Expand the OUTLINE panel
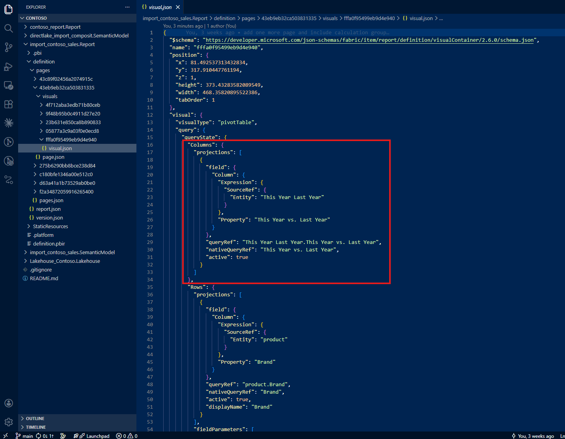Image resolution: width=565 pixels, height=439 pixels. (77, 419)
